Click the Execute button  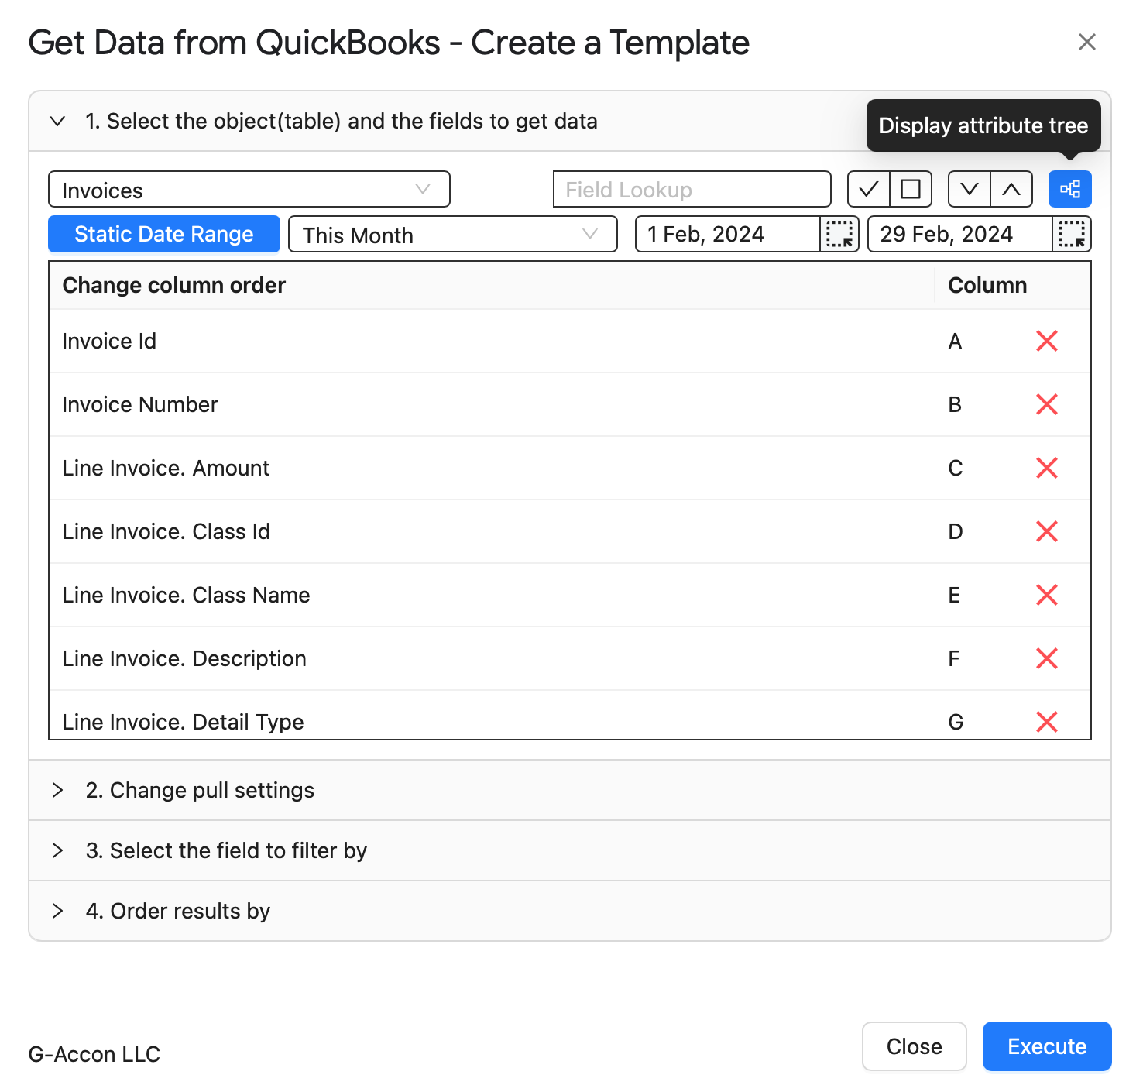click(x=1047, y=1046)
